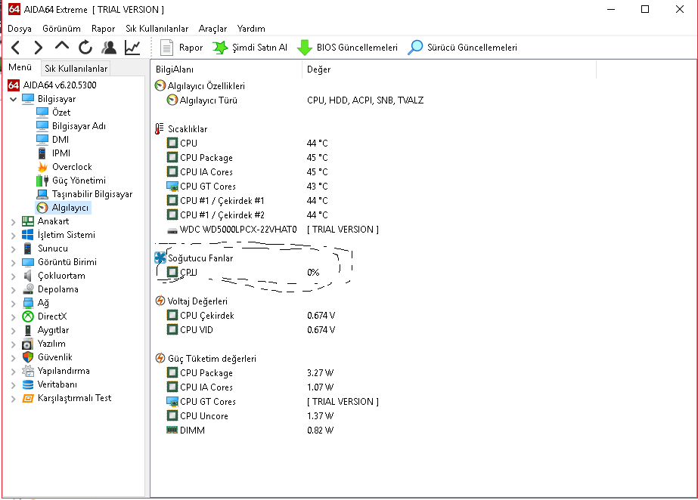Expand the DirectX tree node

14,317
